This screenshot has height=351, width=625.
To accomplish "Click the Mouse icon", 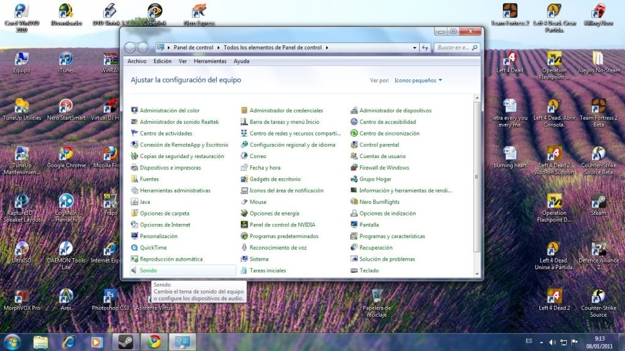I will click(x=244, y=202).
